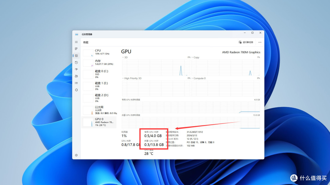Open the App history sidebar icon
Image resolution: width=330 pixels, height=185 pixels.
tap(76, 62)
